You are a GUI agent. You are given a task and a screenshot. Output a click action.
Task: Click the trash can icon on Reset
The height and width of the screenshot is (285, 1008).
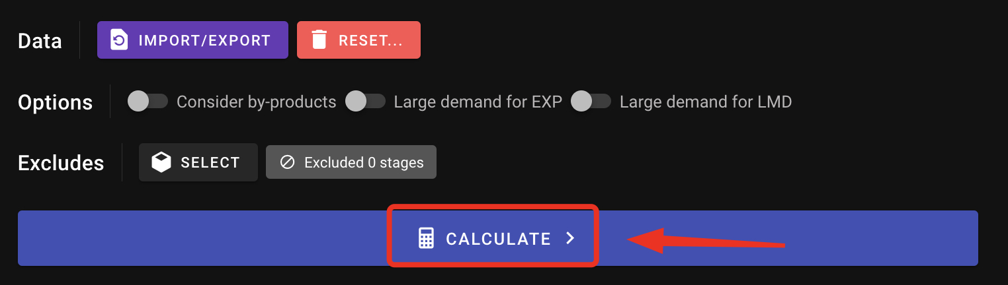pos(319,40)
